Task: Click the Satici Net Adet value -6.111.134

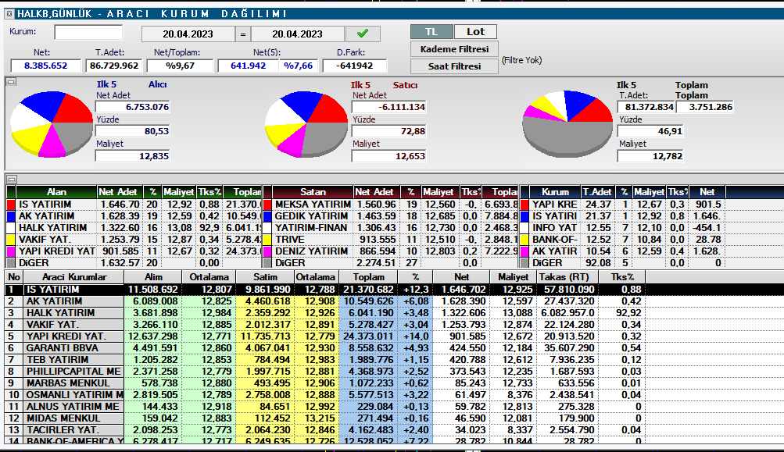Action: click(x=389, y=107)
